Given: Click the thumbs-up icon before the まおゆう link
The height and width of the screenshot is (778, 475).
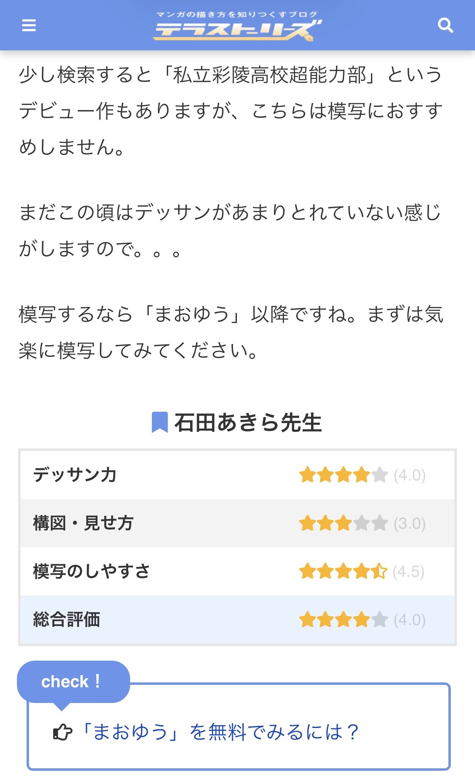Looking at the screenshot, I should click(x=62, y=732).
